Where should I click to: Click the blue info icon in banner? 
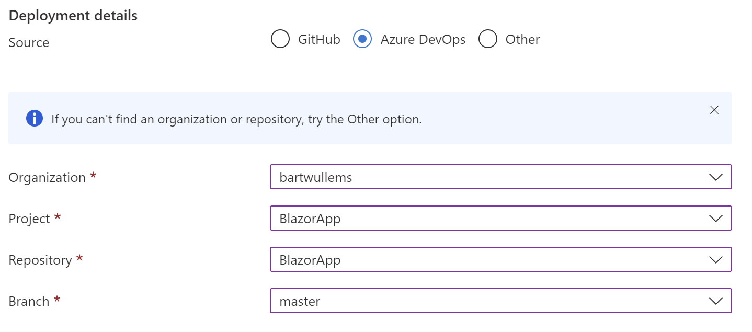35,119
